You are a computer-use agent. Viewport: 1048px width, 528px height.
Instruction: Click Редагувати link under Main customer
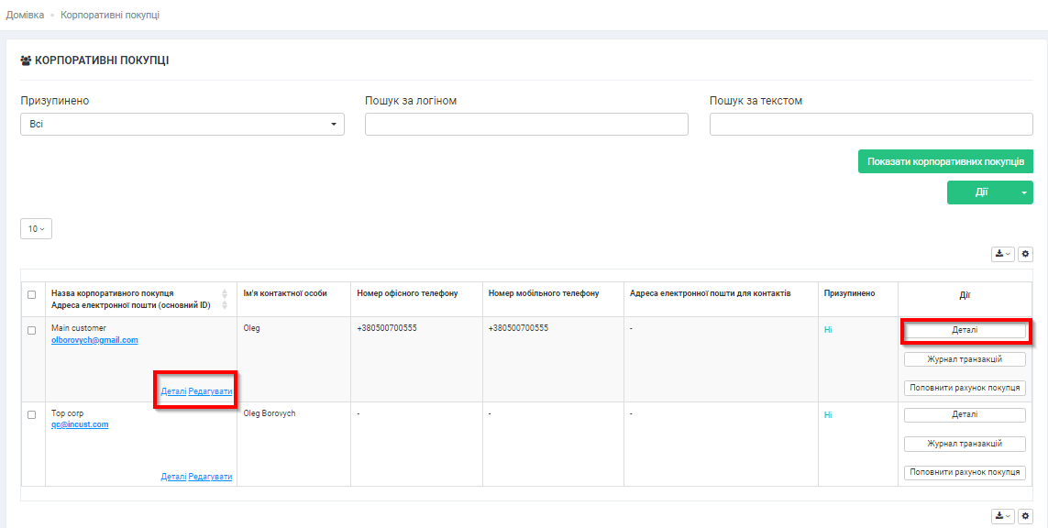point(210,391)
